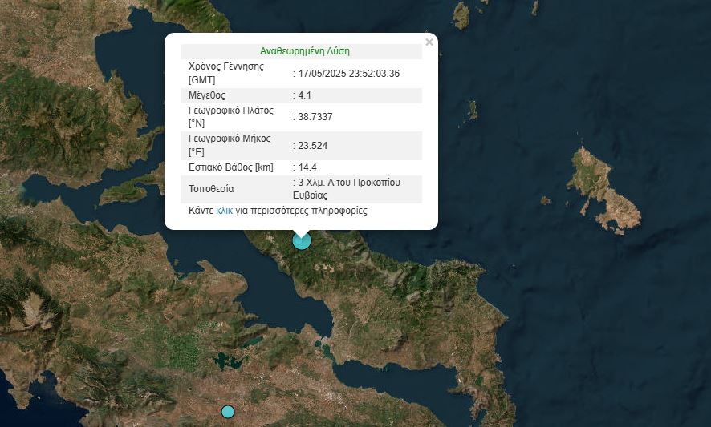Select the "Εστιακό Βάθος [km]" label
This screenshot has width=711, height=427.
(x=230, y=167)
